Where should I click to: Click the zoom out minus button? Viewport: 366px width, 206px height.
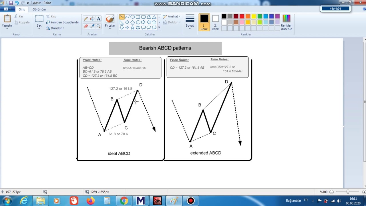pos(332,192)
